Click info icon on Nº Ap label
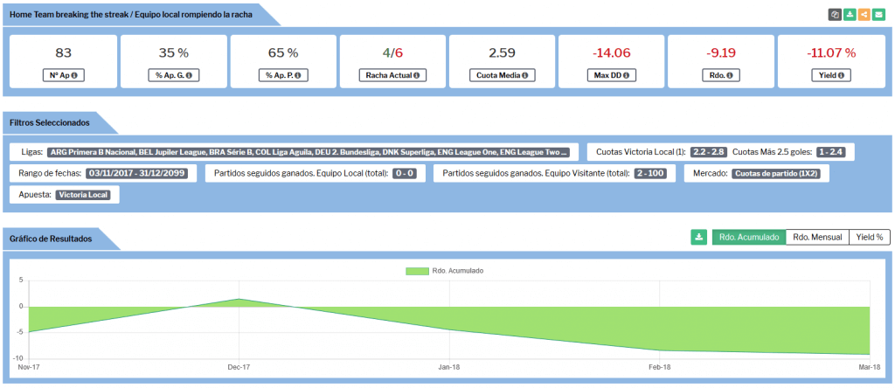Image resolution: width=895 pixels, height=388 pixels. click(75, 75)
